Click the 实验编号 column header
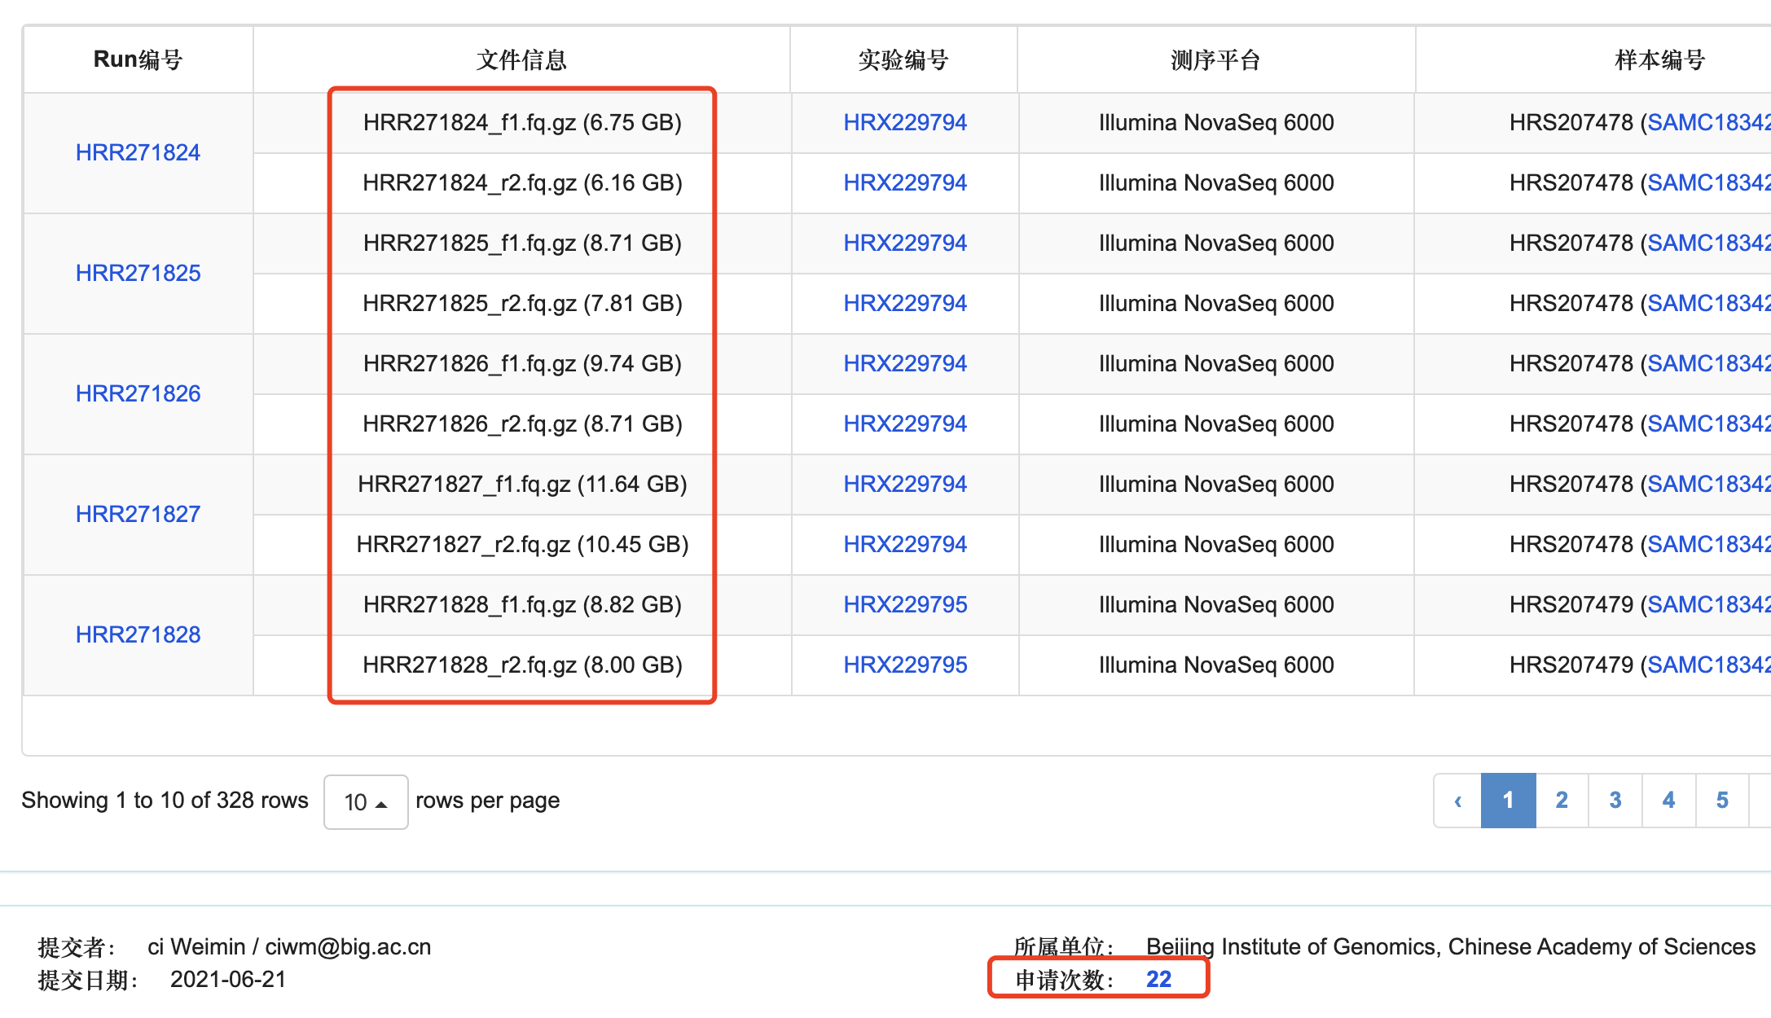1771x1018 pixels. 903,59
